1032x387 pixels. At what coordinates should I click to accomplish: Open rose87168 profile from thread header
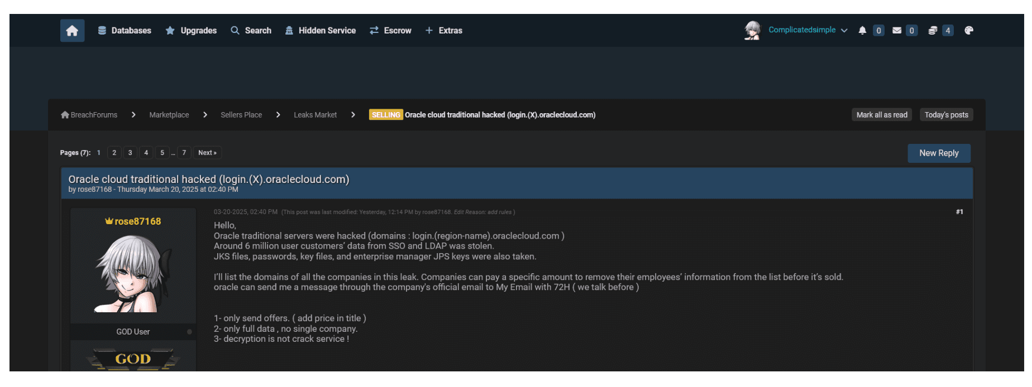click(x=94, y=190)
